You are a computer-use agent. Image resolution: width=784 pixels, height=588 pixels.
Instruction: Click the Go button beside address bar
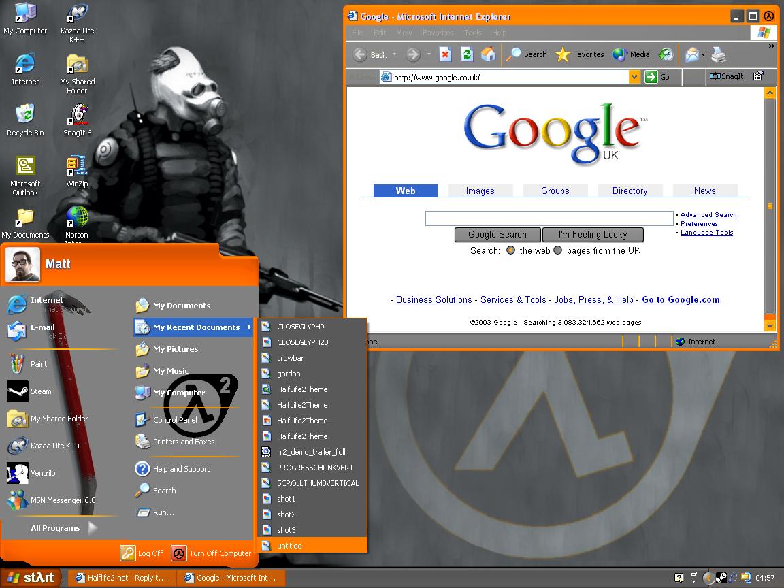click(657, 77)
